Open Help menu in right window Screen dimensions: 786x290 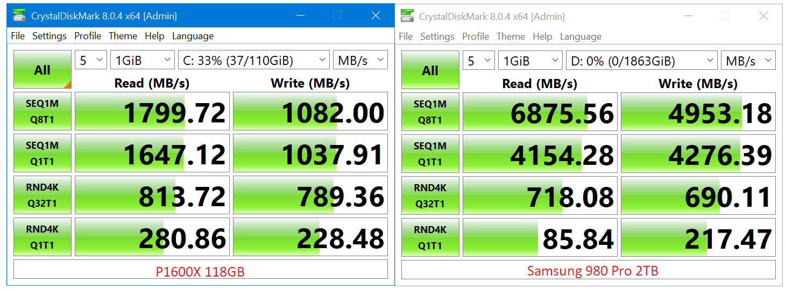pos(542,37)
